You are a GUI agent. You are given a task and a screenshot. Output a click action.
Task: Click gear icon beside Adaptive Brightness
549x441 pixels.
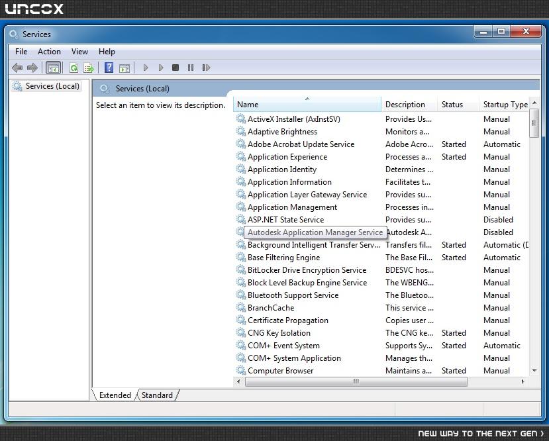[240, 131]
